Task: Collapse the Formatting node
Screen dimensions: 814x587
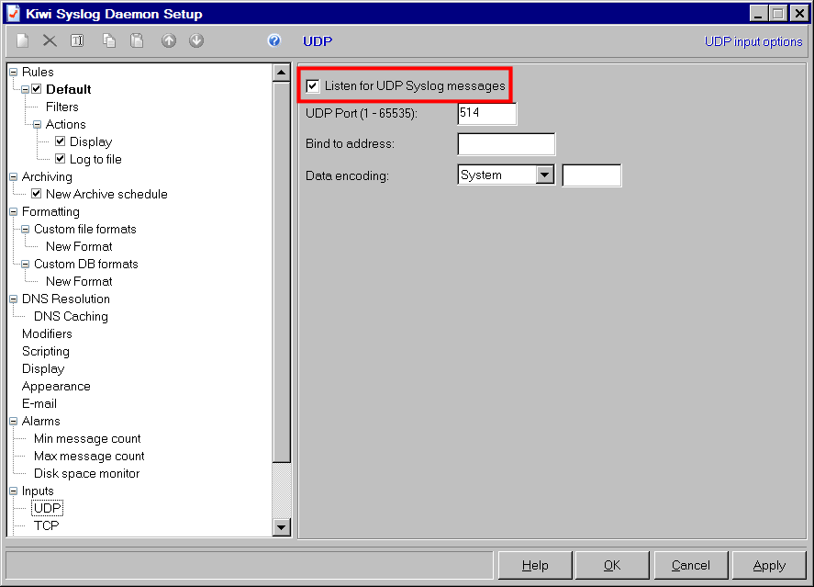Action: (14, 211)
